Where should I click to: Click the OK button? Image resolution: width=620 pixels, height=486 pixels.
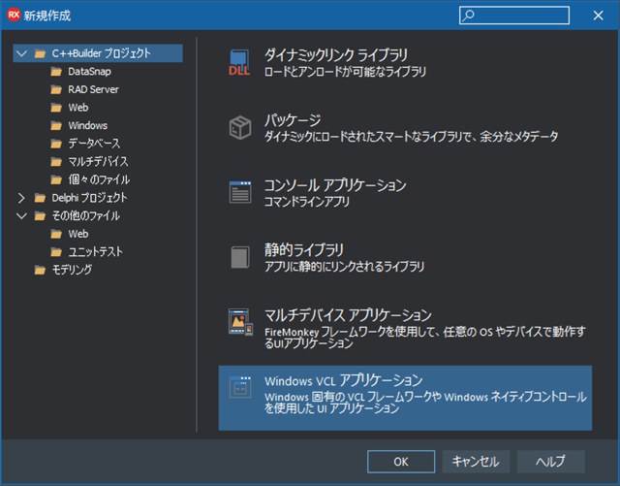[401, 462]
